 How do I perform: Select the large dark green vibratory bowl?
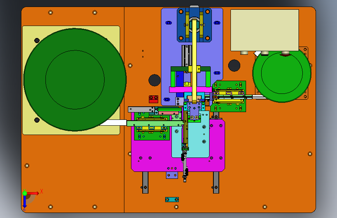(75, 80)
